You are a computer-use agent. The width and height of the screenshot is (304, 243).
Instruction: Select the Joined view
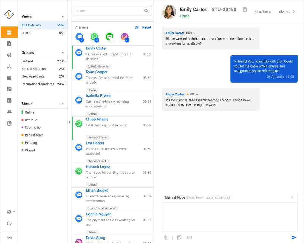pyautogui.click(x=26, y=33)
